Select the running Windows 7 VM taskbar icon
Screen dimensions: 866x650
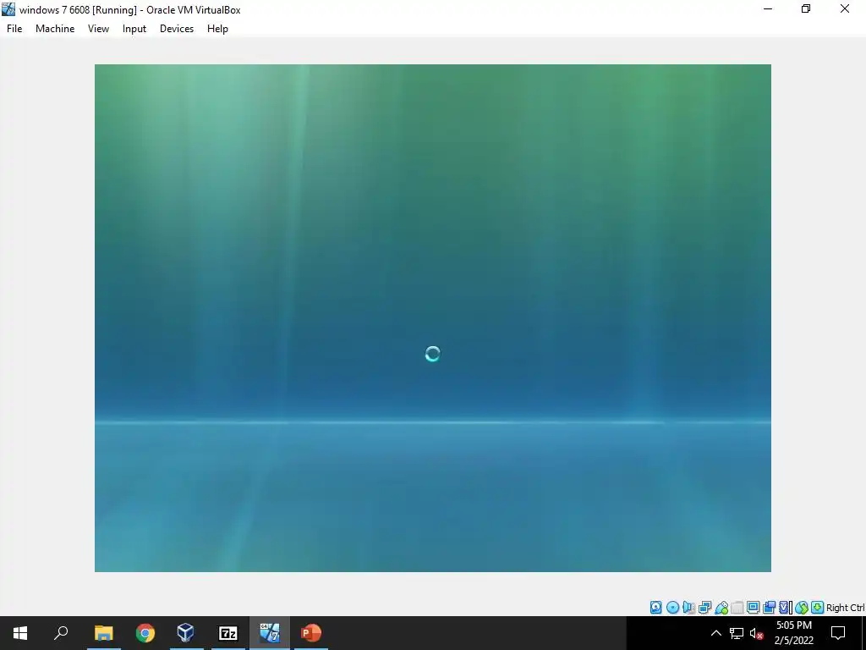click(x=270, y=633)
